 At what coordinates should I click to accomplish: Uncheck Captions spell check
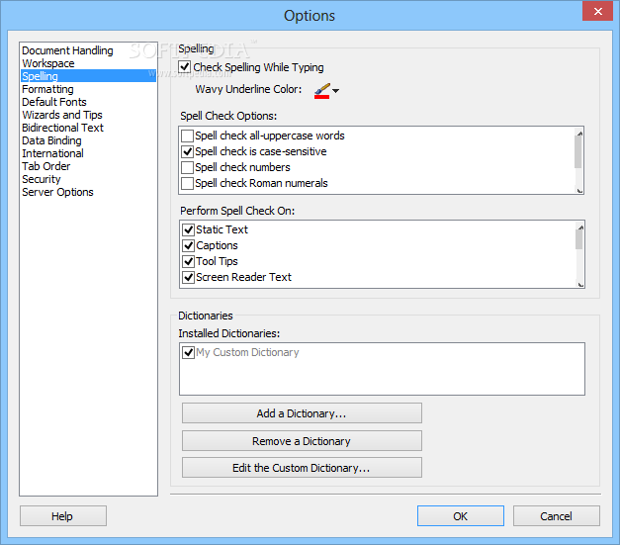(x=188, y=245)
